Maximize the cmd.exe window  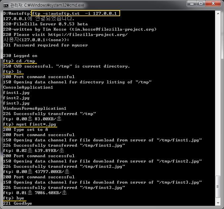(201, 4)
